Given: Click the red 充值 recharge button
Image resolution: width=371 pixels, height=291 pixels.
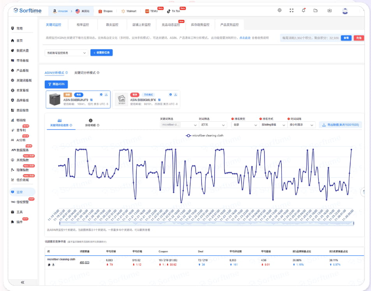Looking at the screenshot, I should [x=359, y=38].
